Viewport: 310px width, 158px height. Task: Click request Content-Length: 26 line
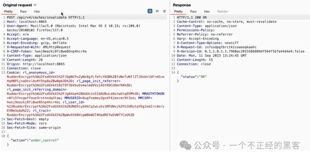pos(25,60)
